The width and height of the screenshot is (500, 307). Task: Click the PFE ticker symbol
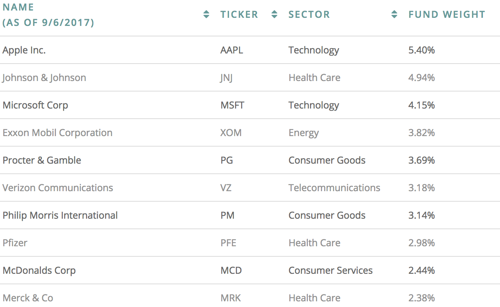[228, 243]
